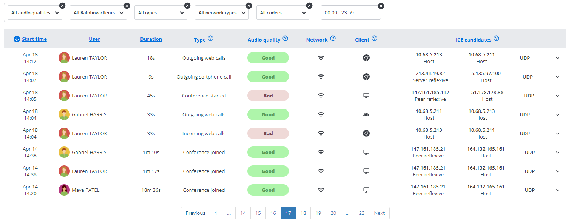Click the descending sort arrow beside Start time
This screenshot has width=571, height=222.
[17, 39]
